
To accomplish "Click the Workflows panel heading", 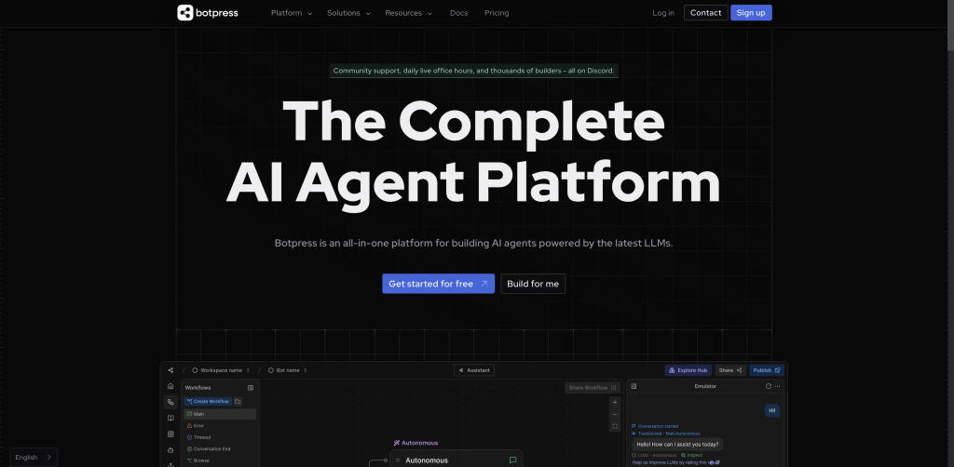I will click(x=198, y=387).
